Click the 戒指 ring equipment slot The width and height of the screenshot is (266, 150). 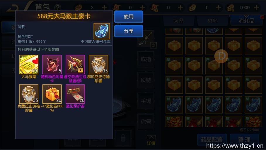(146, 59)
